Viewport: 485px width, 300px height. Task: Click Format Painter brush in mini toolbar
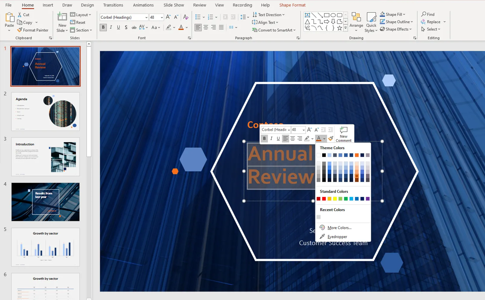point(331,138)
